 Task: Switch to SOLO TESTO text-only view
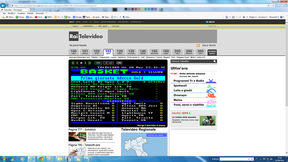[x=209, y=45]
